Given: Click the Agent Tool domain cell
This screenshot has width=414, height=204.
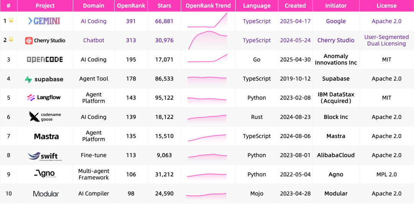Looking at the screenshot, I should [94, 79].
